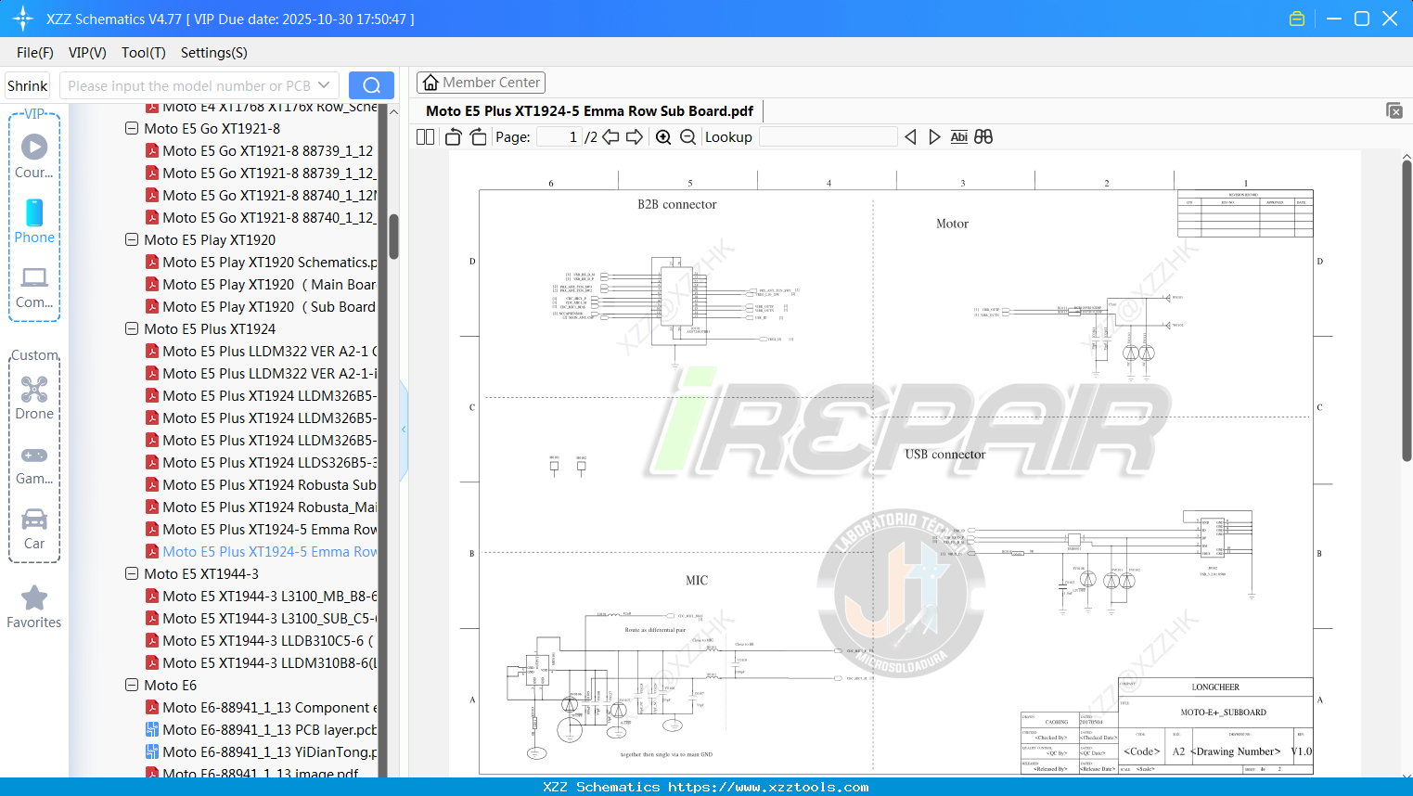This screenshot has height=796, width=1413.
Task: Open the Tool(T) menu
Action: pos(144,53)
